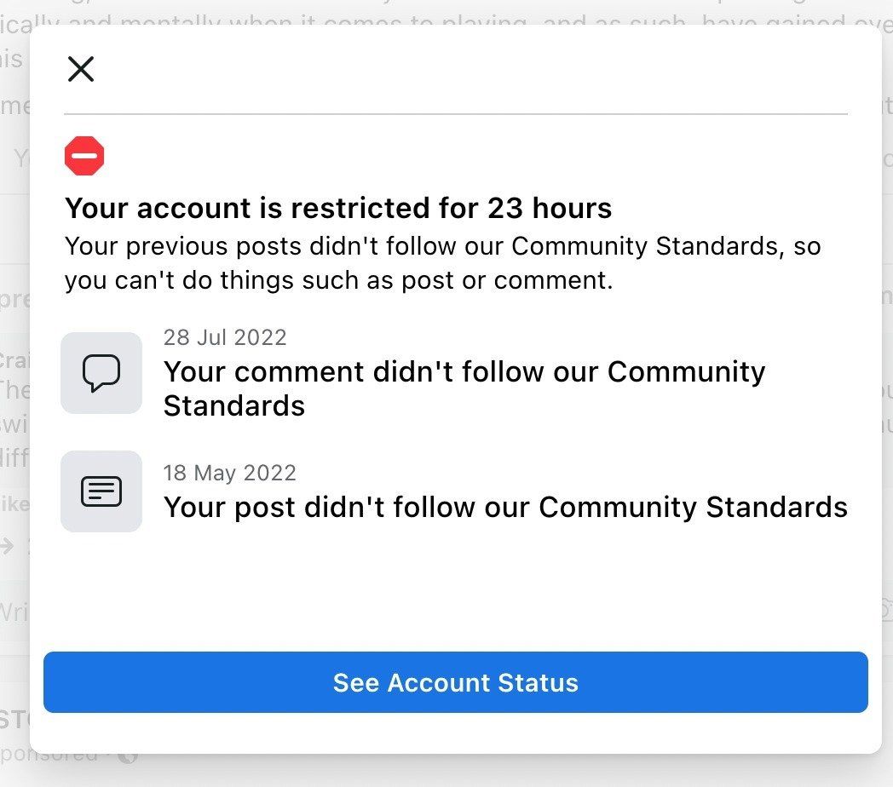Click the dimmed camera icon behind dialog
Image resolution: width=893 pixels, height=787 pixels.
point(886,609)
